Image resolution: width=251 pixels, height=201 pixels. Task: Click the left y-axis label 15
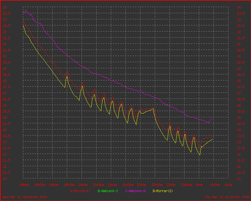click(x=5, y=117)
